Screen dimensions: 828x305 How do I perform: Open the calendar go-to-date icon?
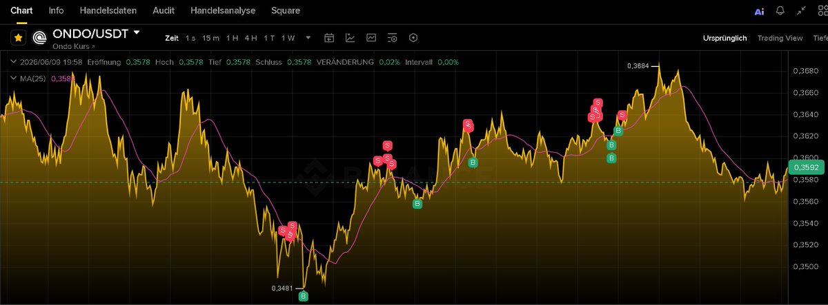pos(329,38)
